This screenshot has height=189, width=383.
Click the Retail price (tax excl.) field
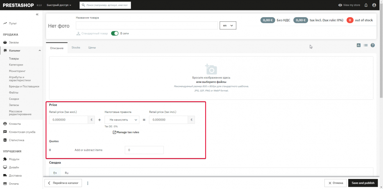coord(69,120)
